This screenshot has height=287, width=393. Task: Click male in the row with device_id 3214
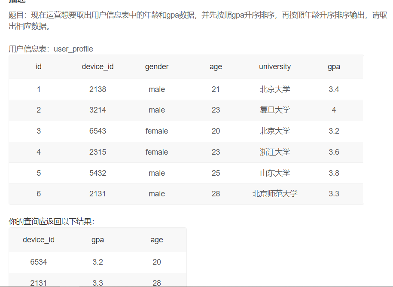pos(157,110)
